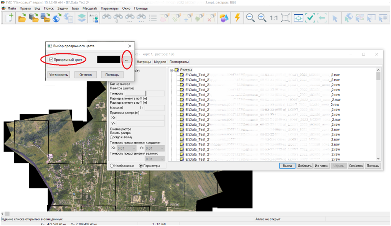Image resolution: width=391 pixels, height=226 pixels.
Task: Click the zoom in magnifier icon
Action: [262, 18]
